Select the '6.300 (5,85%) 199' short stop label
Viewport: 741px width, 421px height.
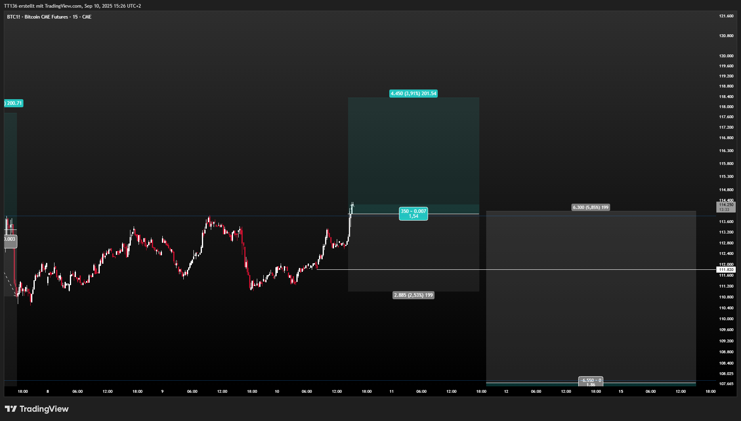click(x=591, y=207)
